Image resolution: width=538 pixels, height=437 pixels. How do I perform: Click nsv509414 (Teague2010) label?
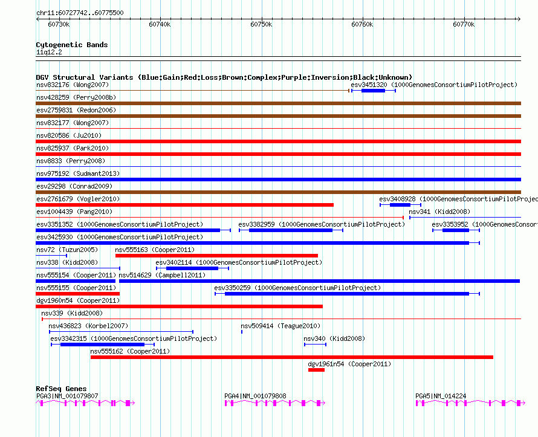click(280, 326)
